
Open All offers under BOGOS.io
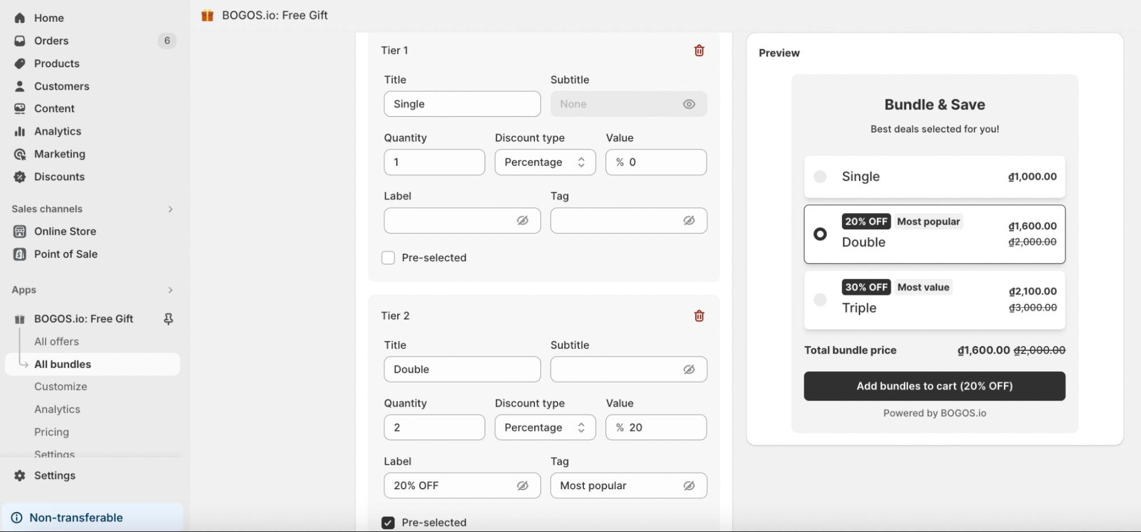pos(57,342)
